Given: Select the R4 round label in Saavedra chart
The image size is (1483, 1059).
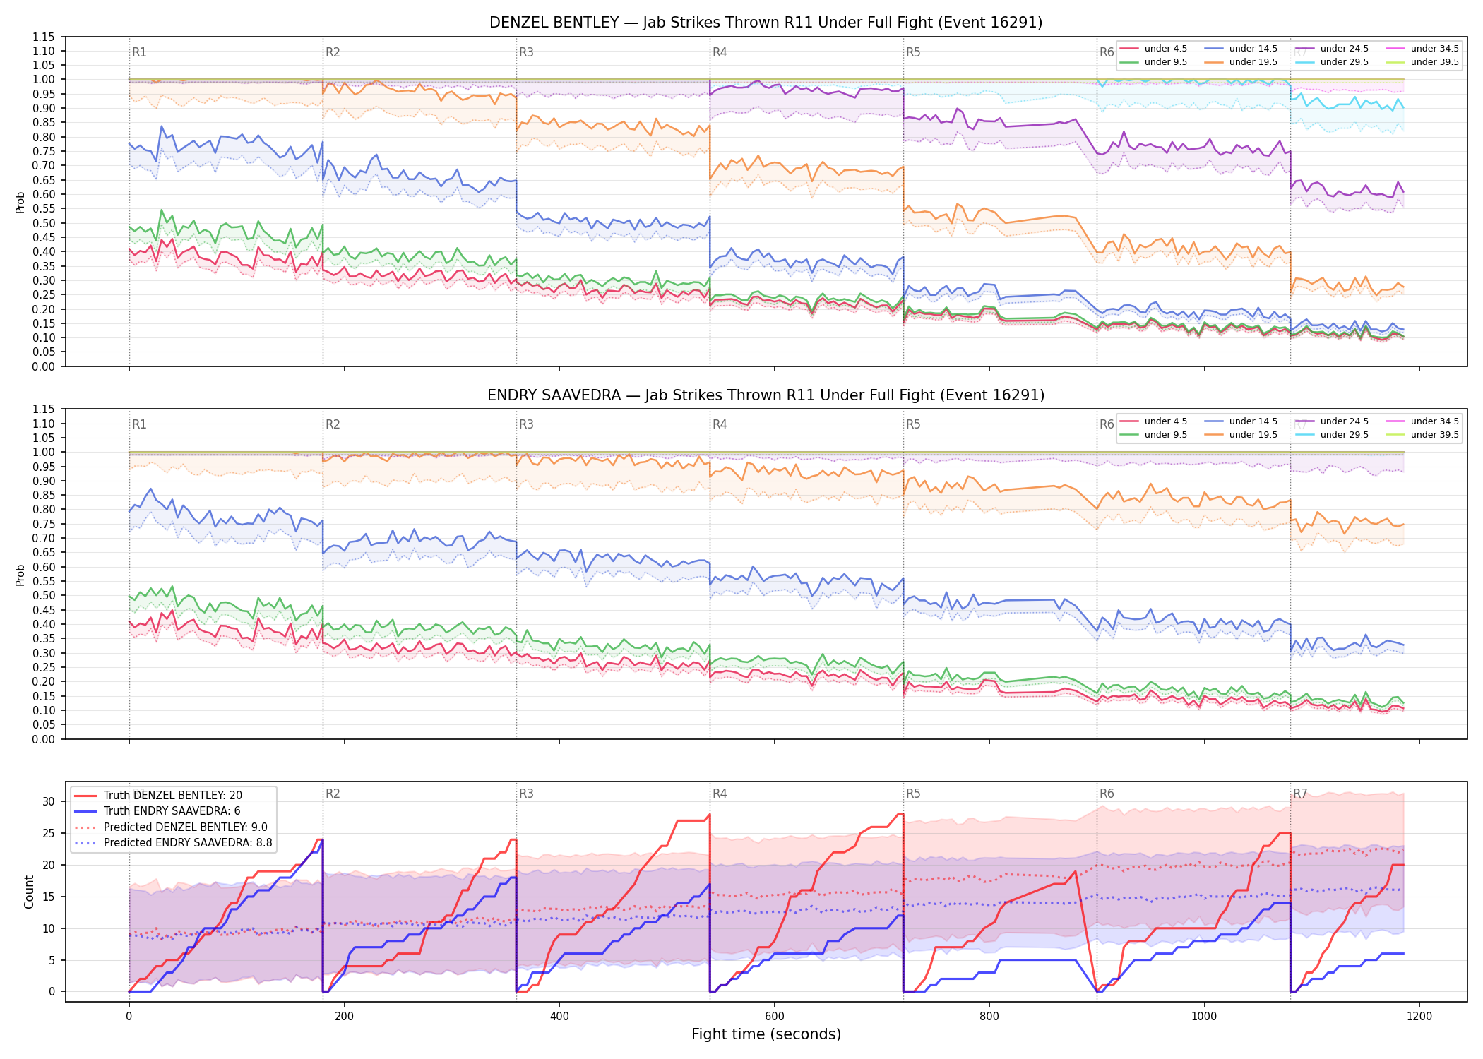Looking at the screenshot, I should (x=720, y=424).
